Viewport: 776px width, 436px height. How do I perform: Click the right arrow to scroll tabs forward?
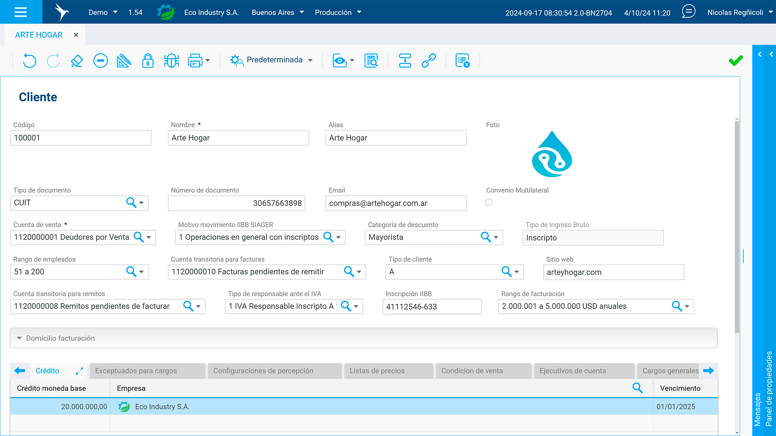click(709, 371)
